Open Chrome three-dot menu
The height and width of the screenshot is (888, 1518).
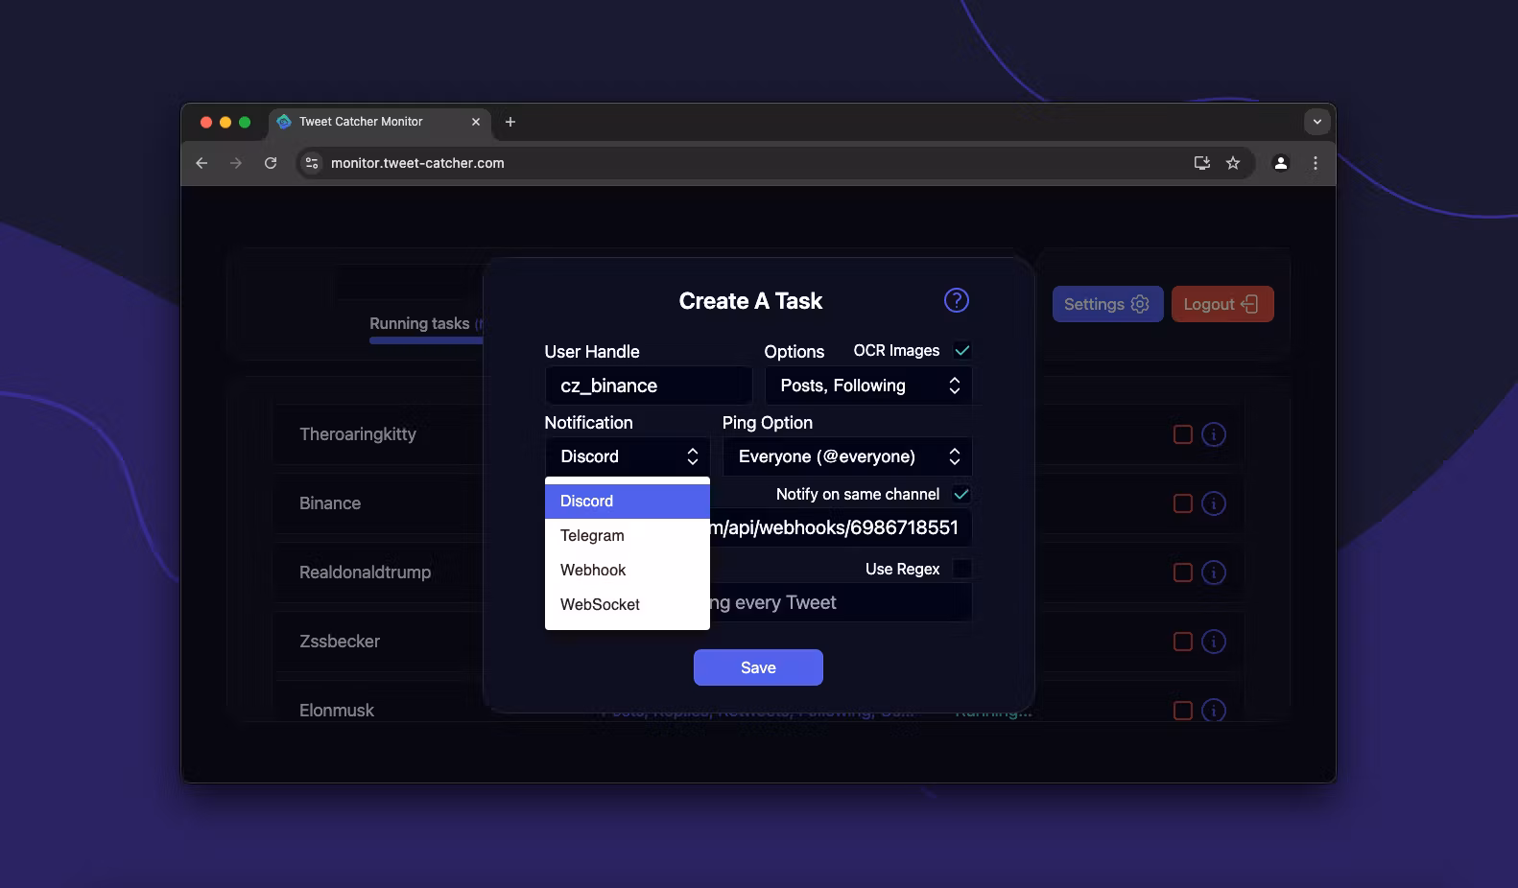pyautogui.click(x=1315, y=163)
